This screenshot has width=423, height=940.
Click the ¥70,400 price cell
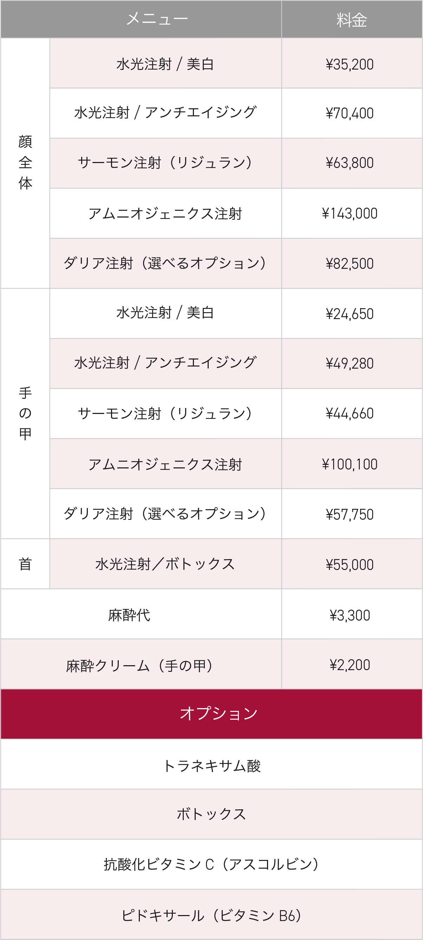click(x=350, y=113)
